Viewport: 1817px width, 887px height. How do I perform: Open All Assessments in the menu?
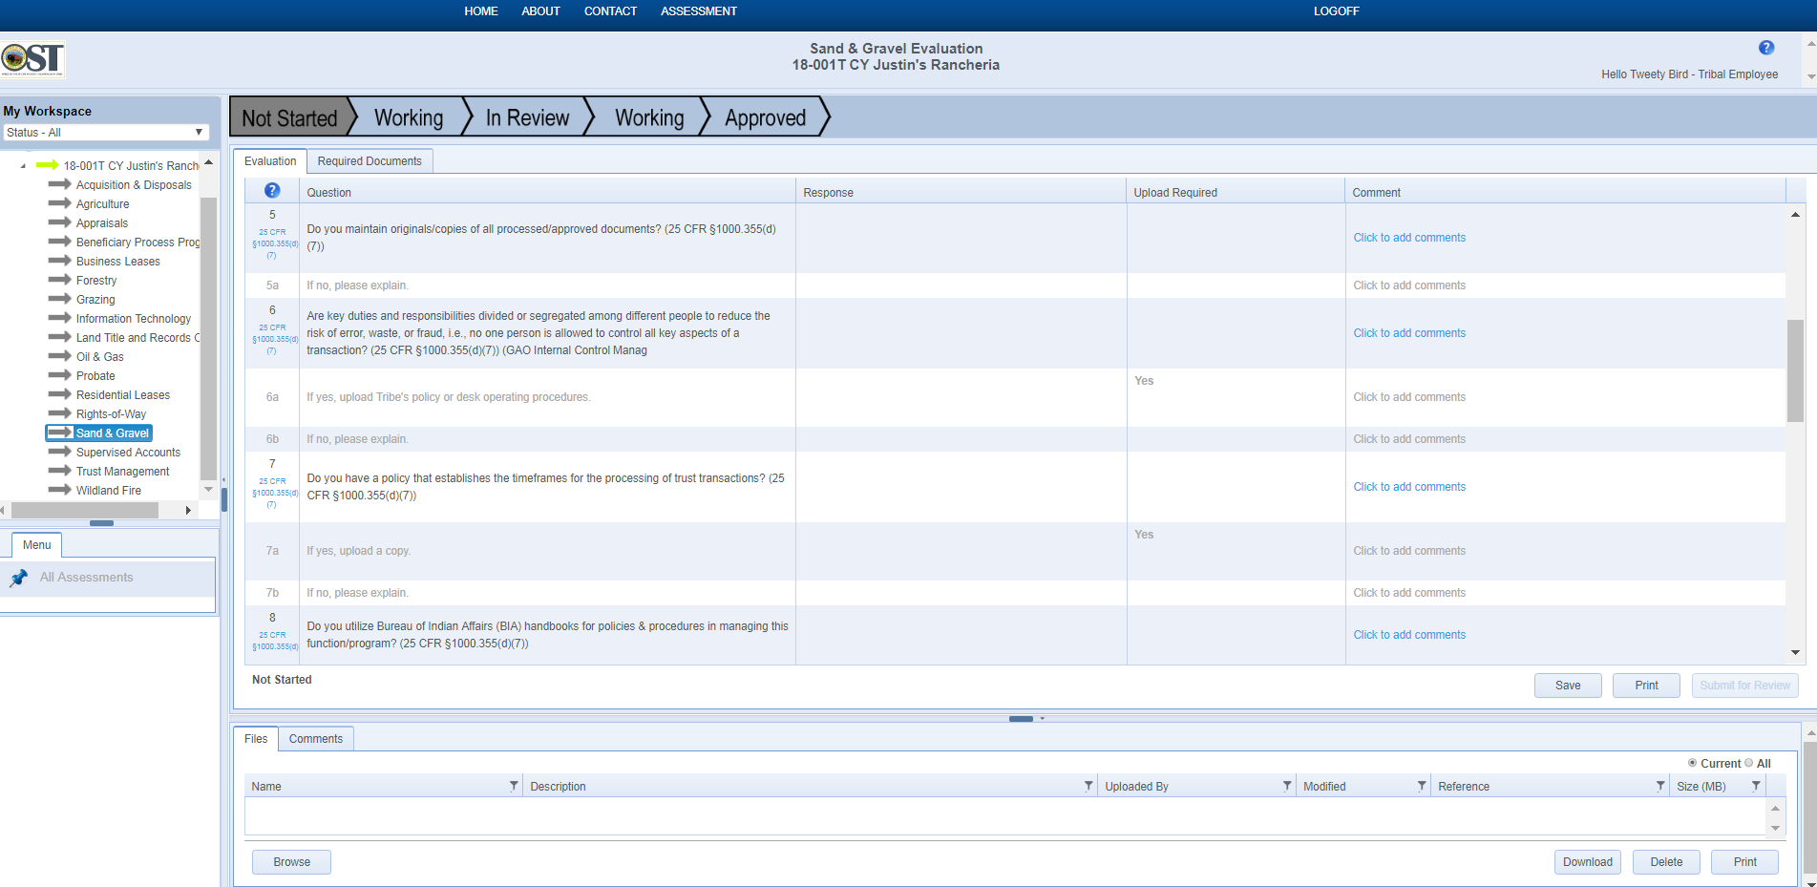[x=86, y=578]
